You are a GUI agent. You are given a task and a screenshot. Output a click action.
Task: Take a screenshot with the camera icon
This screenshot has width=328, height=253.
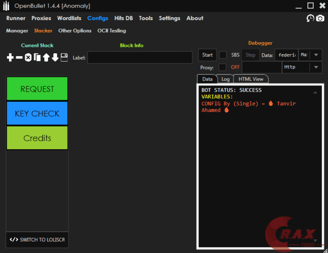click(320, 18)
